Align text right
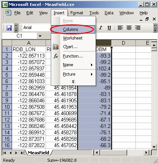The image size is (158, 164). coord(138,28)
